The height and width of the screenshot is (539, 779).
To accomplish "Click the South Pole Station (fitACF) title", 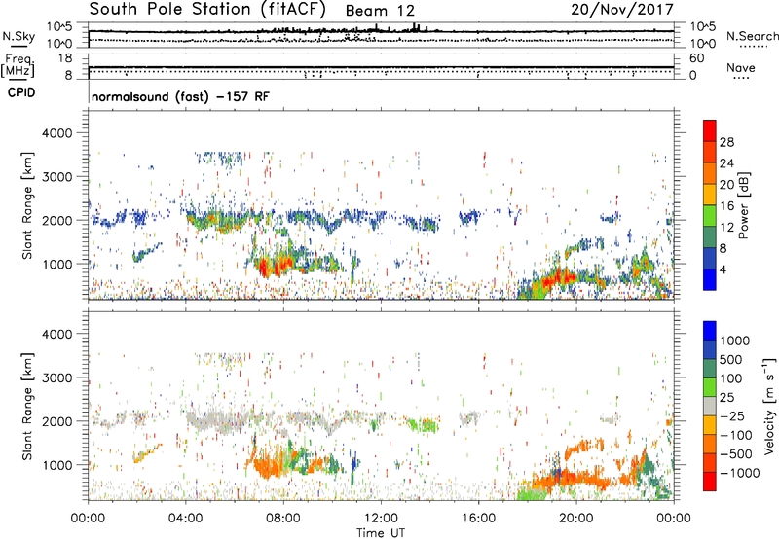I will pyautogui.click(x=207, y=10).
